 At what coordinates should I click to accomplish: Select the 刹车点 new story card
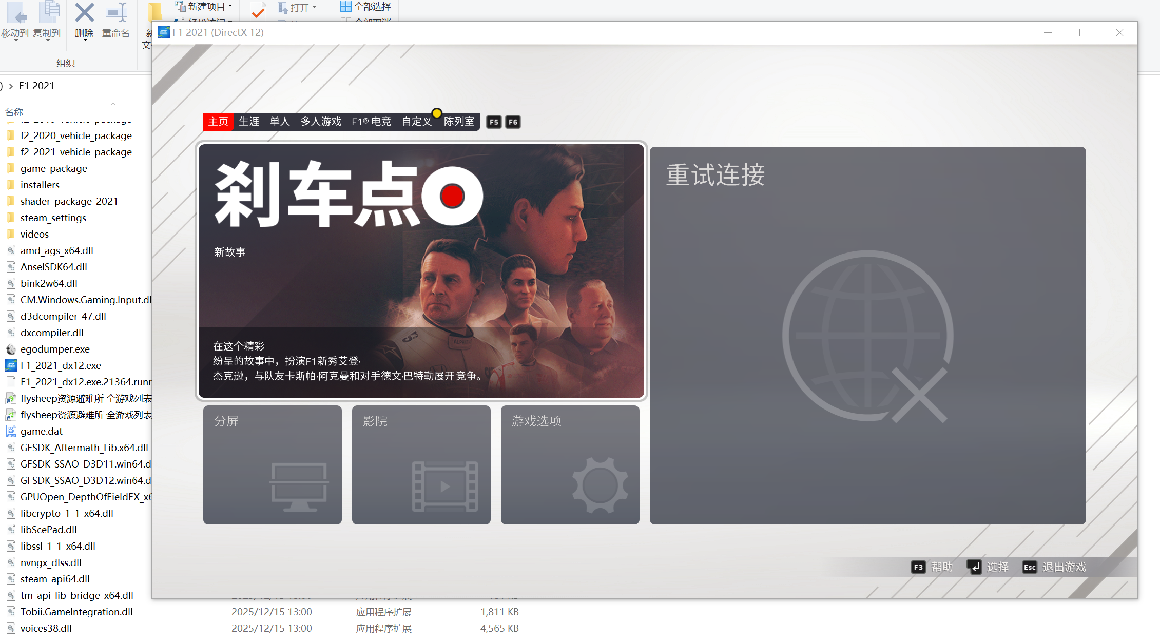click(x=421, y=270)
